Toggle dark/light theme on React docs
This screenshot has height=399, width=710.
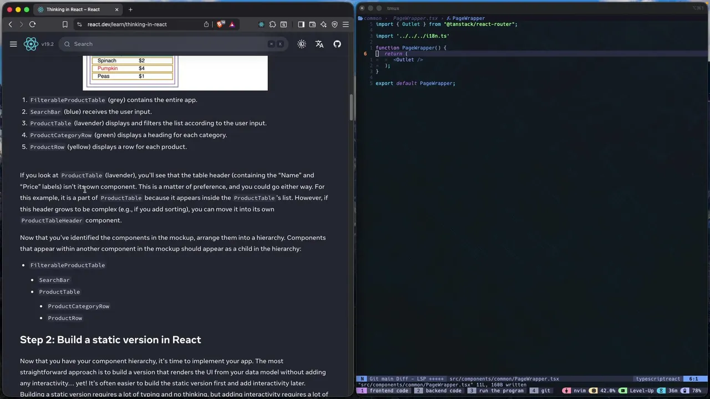302,44
